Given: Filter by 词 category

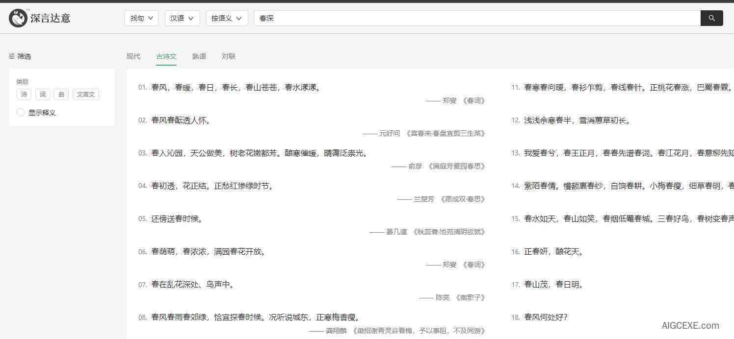Looking at the screenshot, I should tap(43, 95).
